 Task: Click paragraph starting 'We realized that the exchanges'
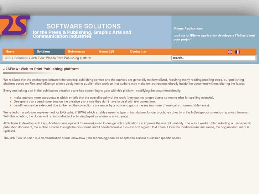[x=124, y=82]
